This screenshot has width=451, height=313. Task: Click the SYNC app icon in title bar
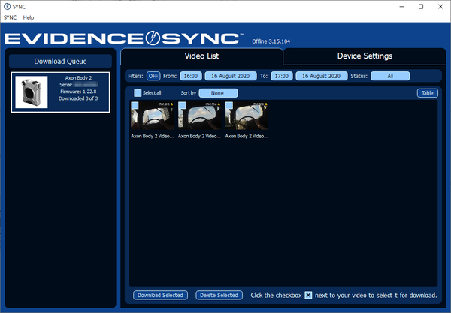tap(8, 6)
